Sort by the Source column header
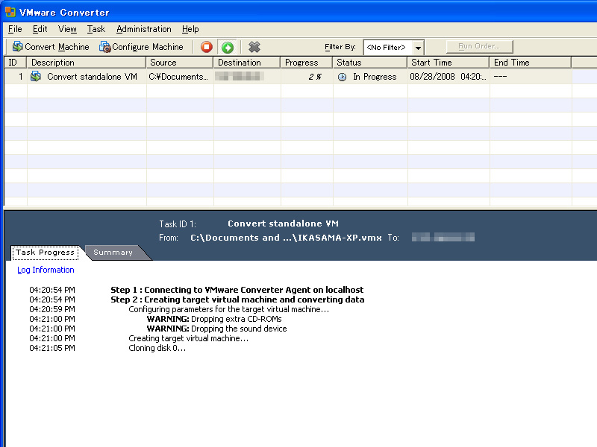This screenshot has width=597, height=447. pos(180,63)
